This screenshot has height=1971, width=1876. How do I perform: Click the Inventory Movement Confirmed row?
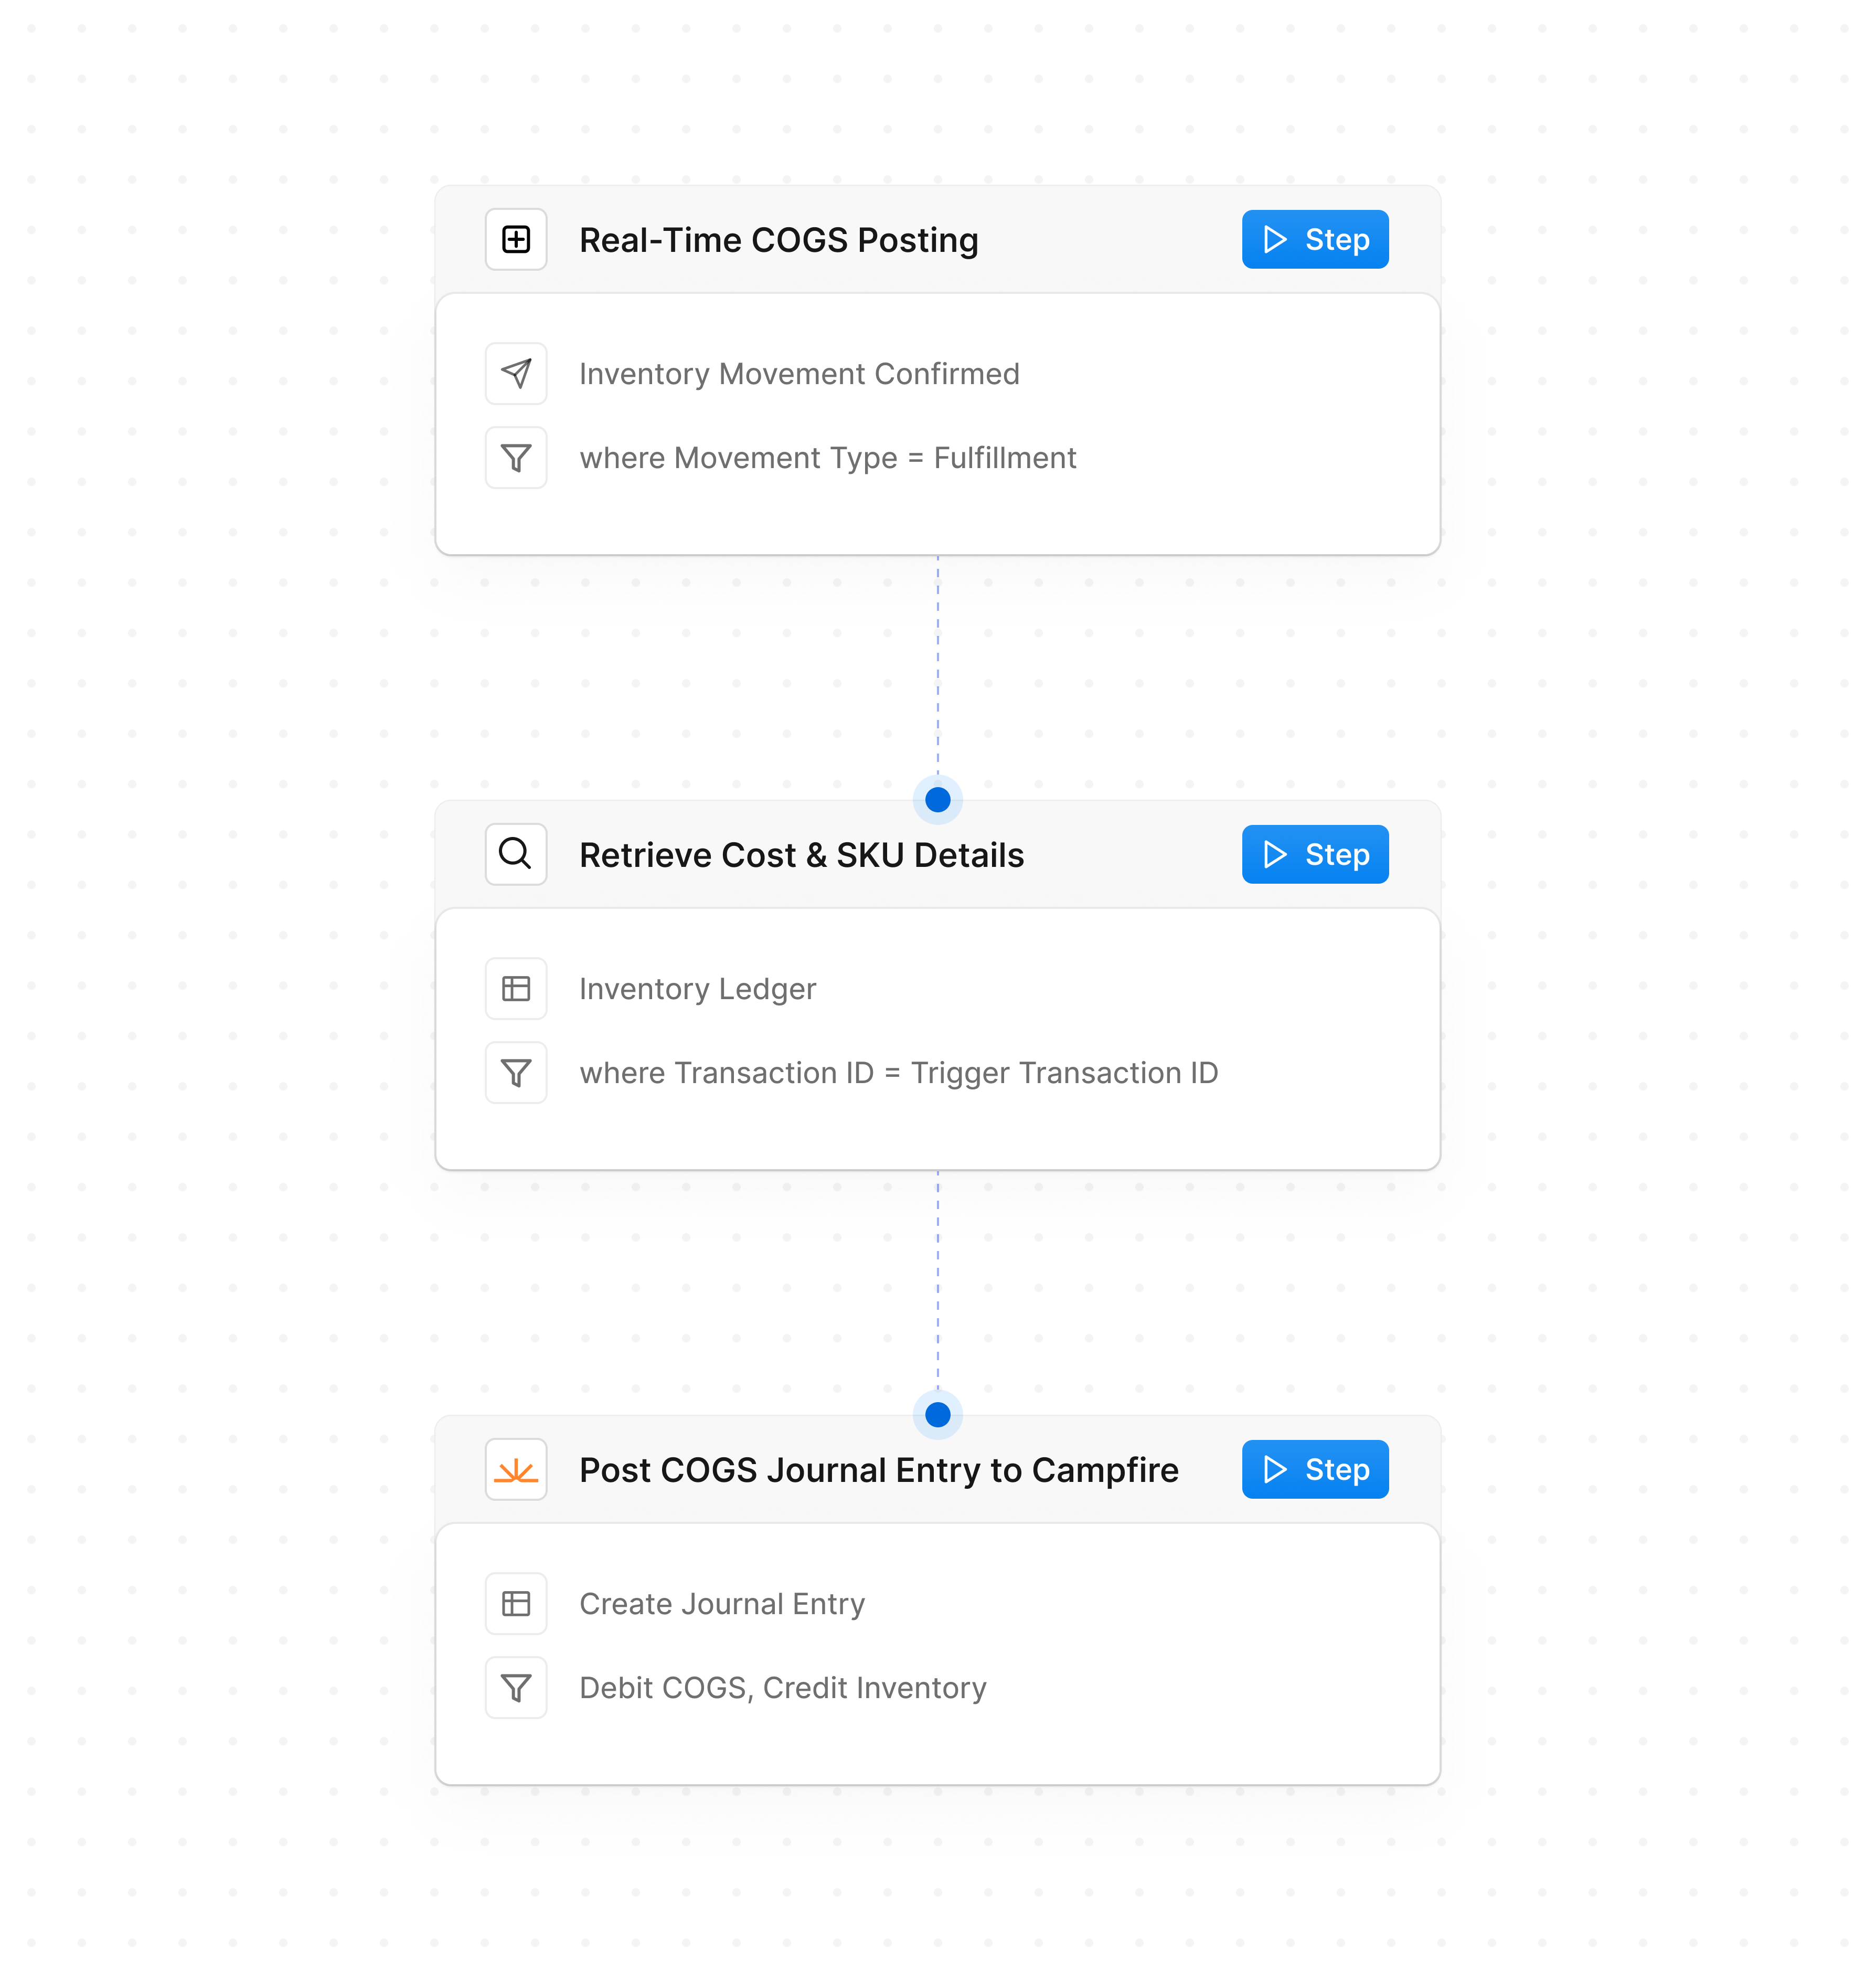click(799, 373)
